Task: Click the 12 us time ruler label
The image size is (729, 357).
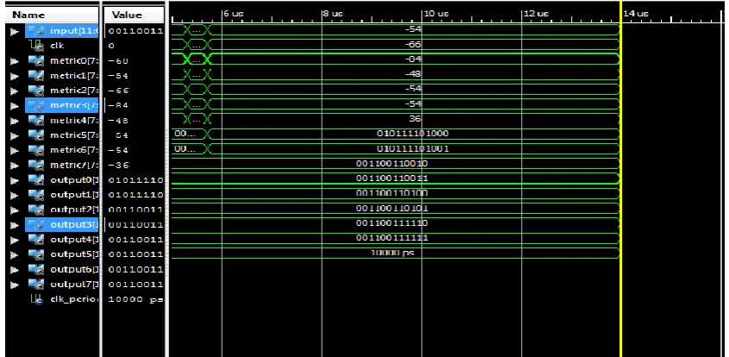Action: tap(536, 14)
